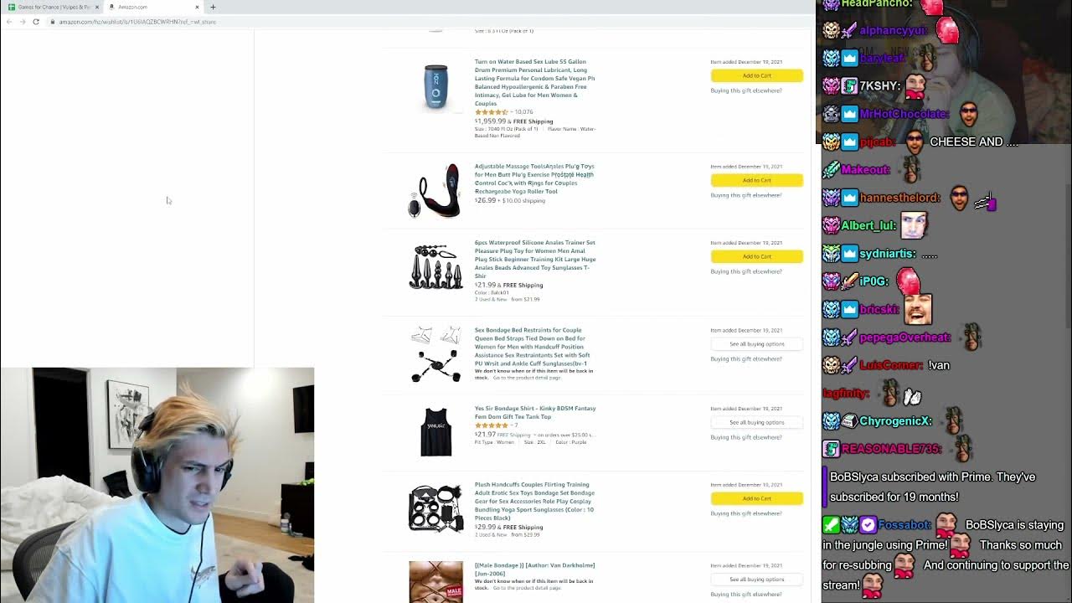The width and height of the screenshot is (1072, 603).
Task: Click chat username pepegaOverheat
Action: (x=905, y=338)
